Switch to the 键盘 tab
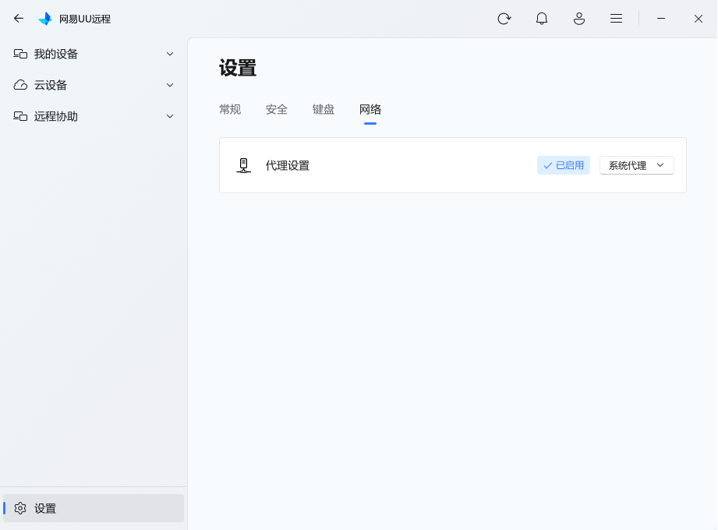The width and height of the screenshot is (718, 530). [324, 109]
